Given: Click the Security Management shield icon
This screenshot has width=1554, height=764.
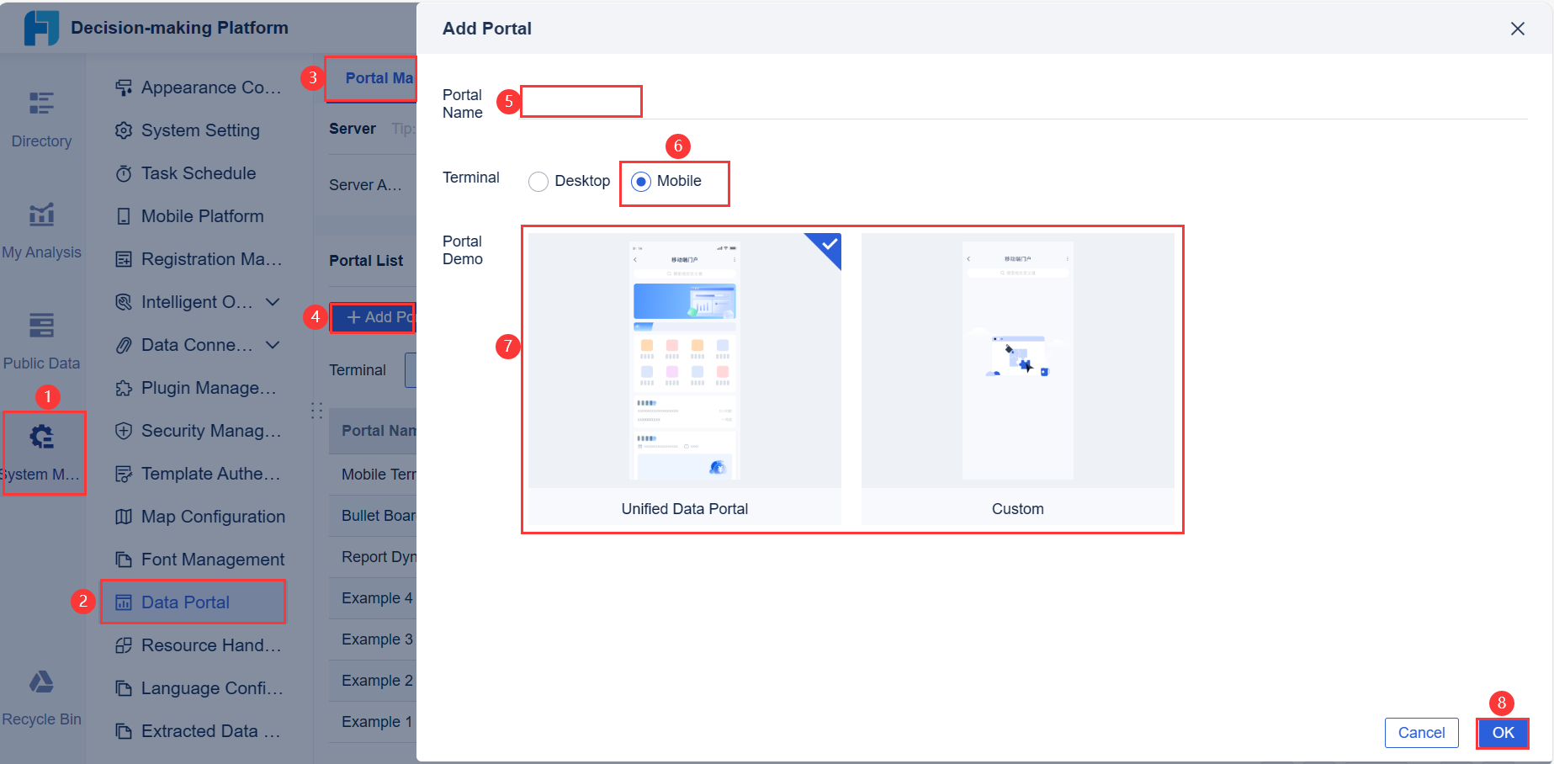Looking at the screenshot, I should [x=123, y=431].
